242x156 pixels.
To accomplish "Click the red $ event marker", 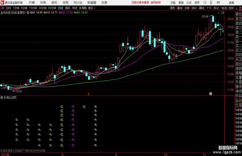I will pyautogui.click(x=89, y=94).
